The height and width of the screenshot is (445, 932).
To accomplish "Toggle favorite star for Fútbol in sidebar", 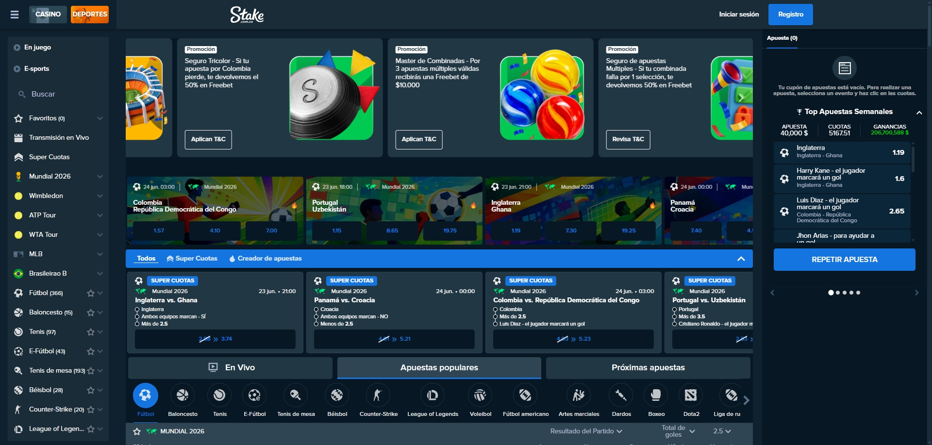I will 90,293.
